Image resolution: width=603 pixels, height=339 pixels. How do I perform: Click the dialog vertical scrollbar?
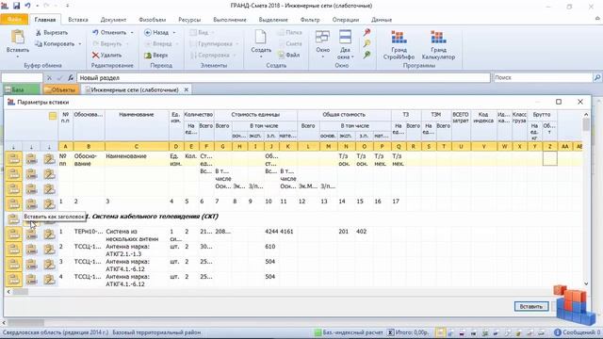[586, 199]
